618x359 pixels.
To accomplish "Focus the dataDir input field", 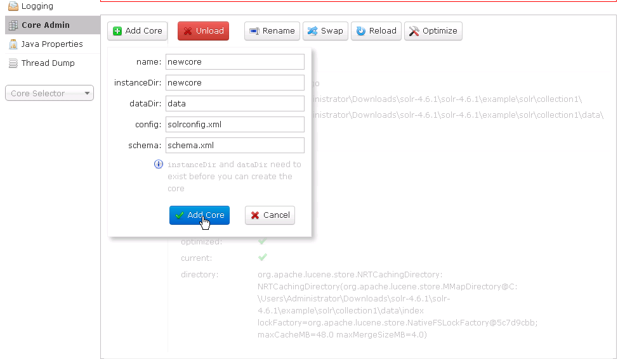I will (x=235, y=103).
